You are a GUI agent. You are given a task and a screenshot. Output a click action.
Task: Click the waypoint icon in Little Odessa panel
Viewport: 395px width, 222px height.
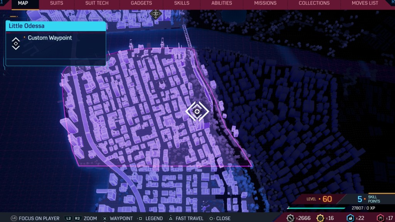(x=16, y=43)
